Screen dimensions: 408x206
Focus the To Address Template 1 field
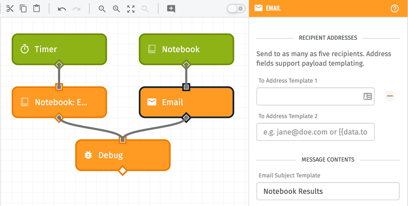[x=316, y=97]
